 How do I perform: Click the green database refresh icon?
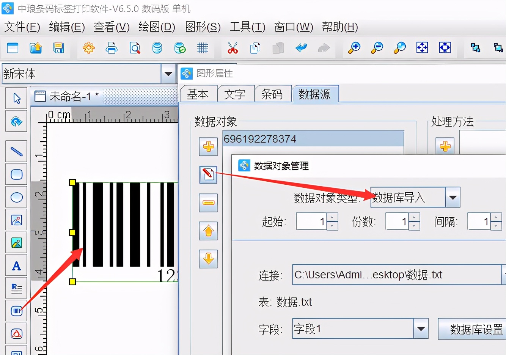pos(180,48)
